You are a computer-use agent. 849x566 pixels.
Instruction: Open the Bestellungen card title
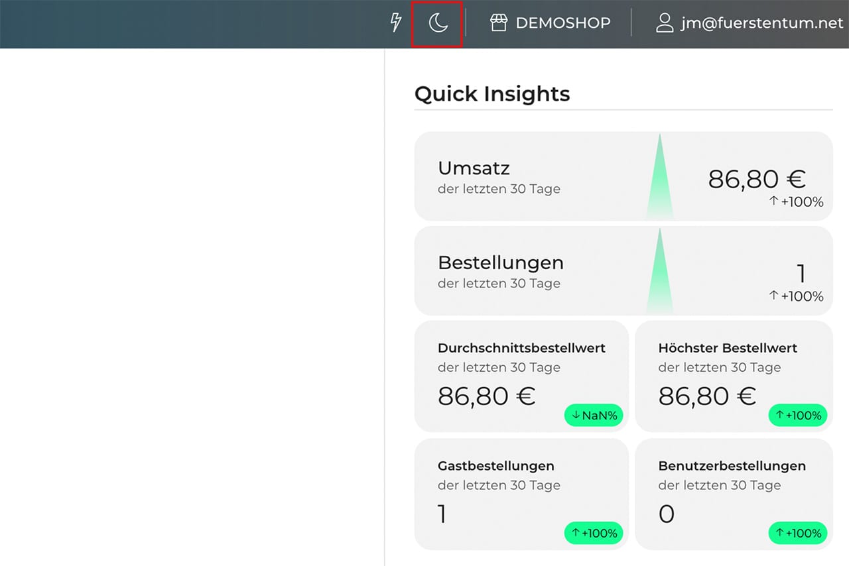coord(500,262)
